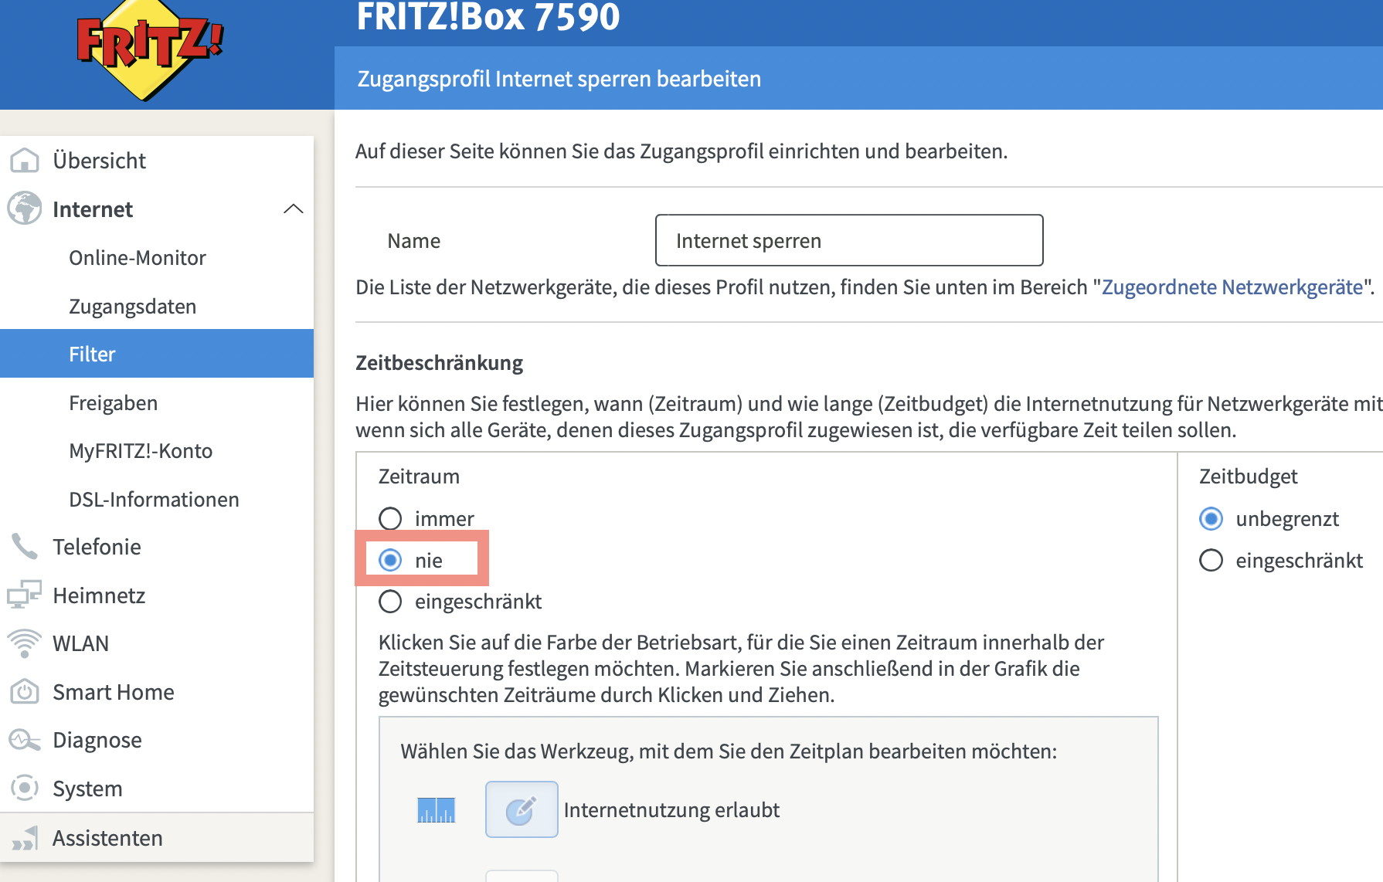Click the Zeitbeschränkung heading

coord(439,363)
